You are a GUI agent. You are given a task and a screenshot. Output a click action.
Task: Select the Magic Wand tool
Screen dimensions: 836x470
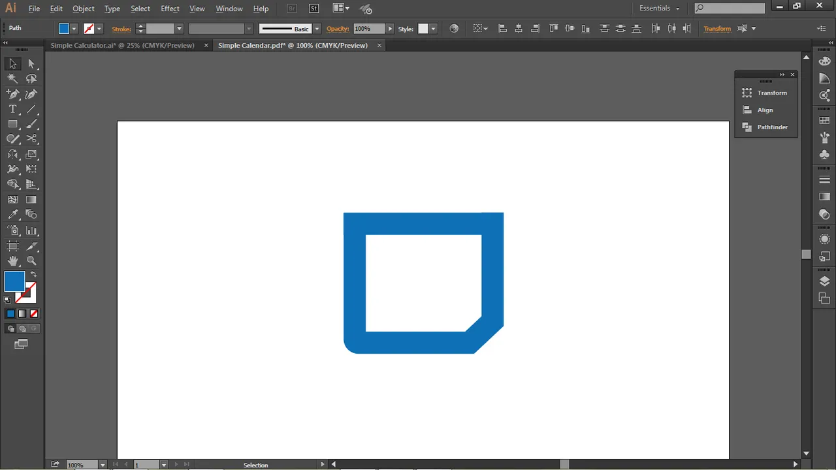pyautogui.click(x=12, y=78)
